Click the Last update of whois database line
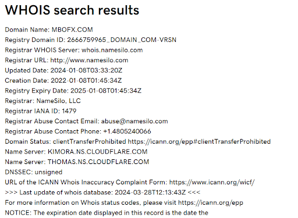Viewport: 298px width, 218px height. pos(102,192)
